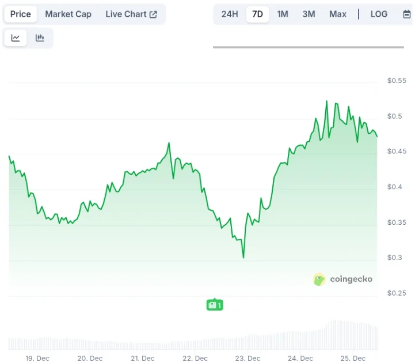Click the price peak above $0.5
Viewport: 415px width, 362px height.
pyautogui.click(x=326, y=101)
